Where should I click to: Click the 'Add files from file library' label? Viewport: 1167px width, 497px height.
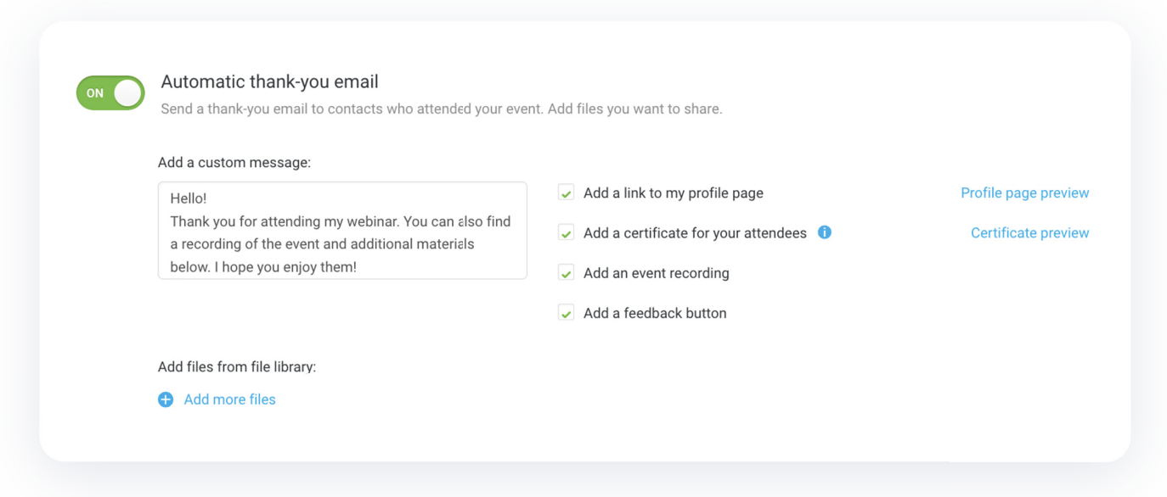click(237, 367)
